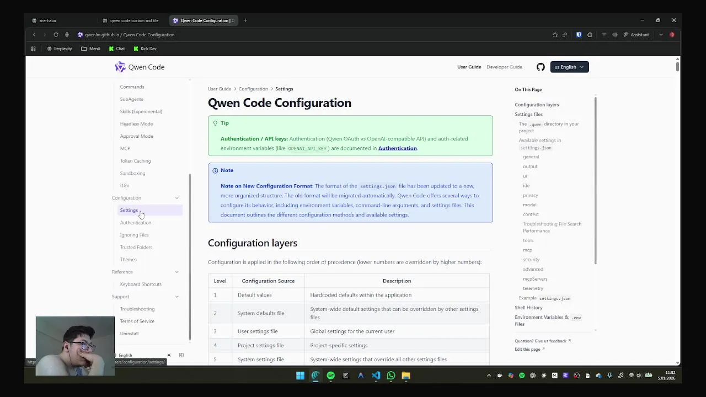
Task: Click the On This Page panel scrollbar
Action: [596, 180]
